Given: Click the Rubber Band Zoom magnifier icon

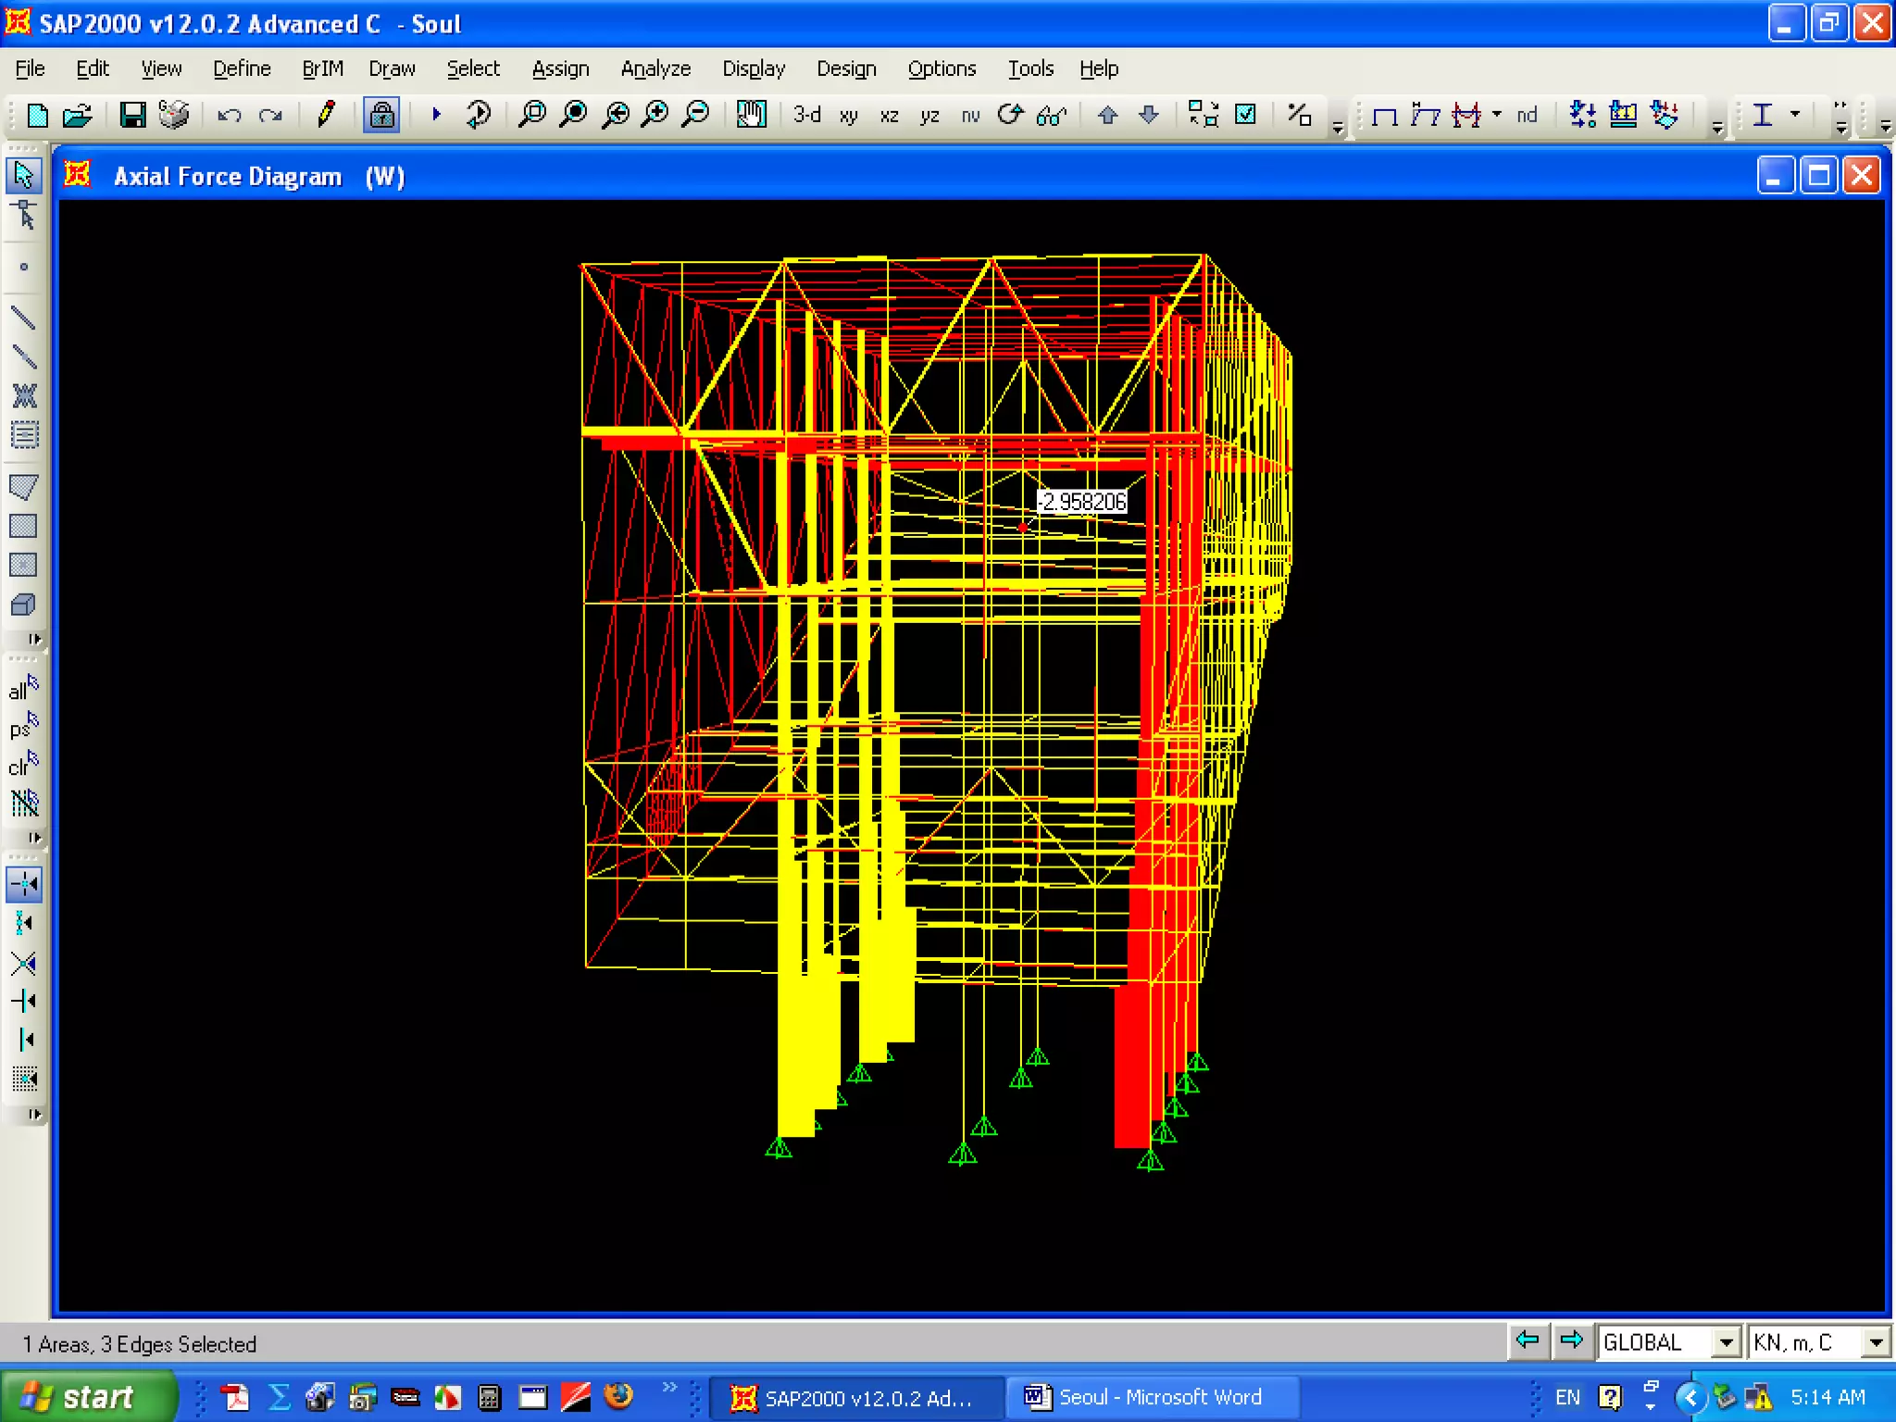Looking at the screenshot, I should (x=532, y=115).
